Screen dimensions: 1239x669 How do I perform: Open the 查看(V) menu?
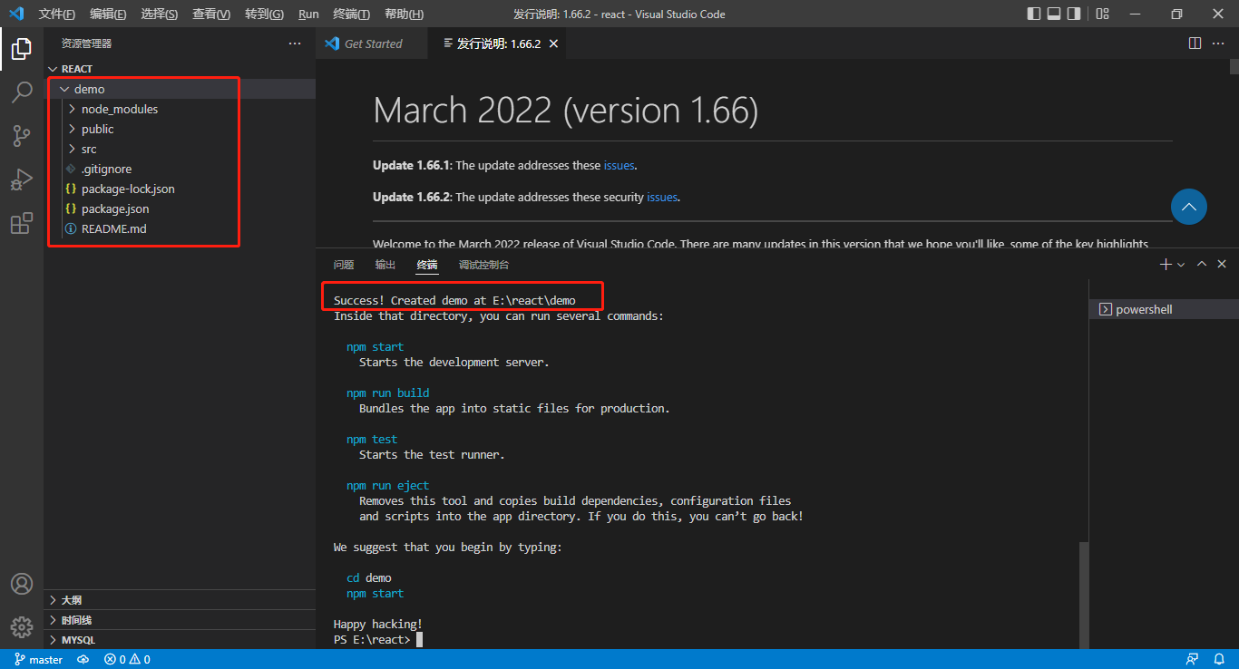pos(211,14)
